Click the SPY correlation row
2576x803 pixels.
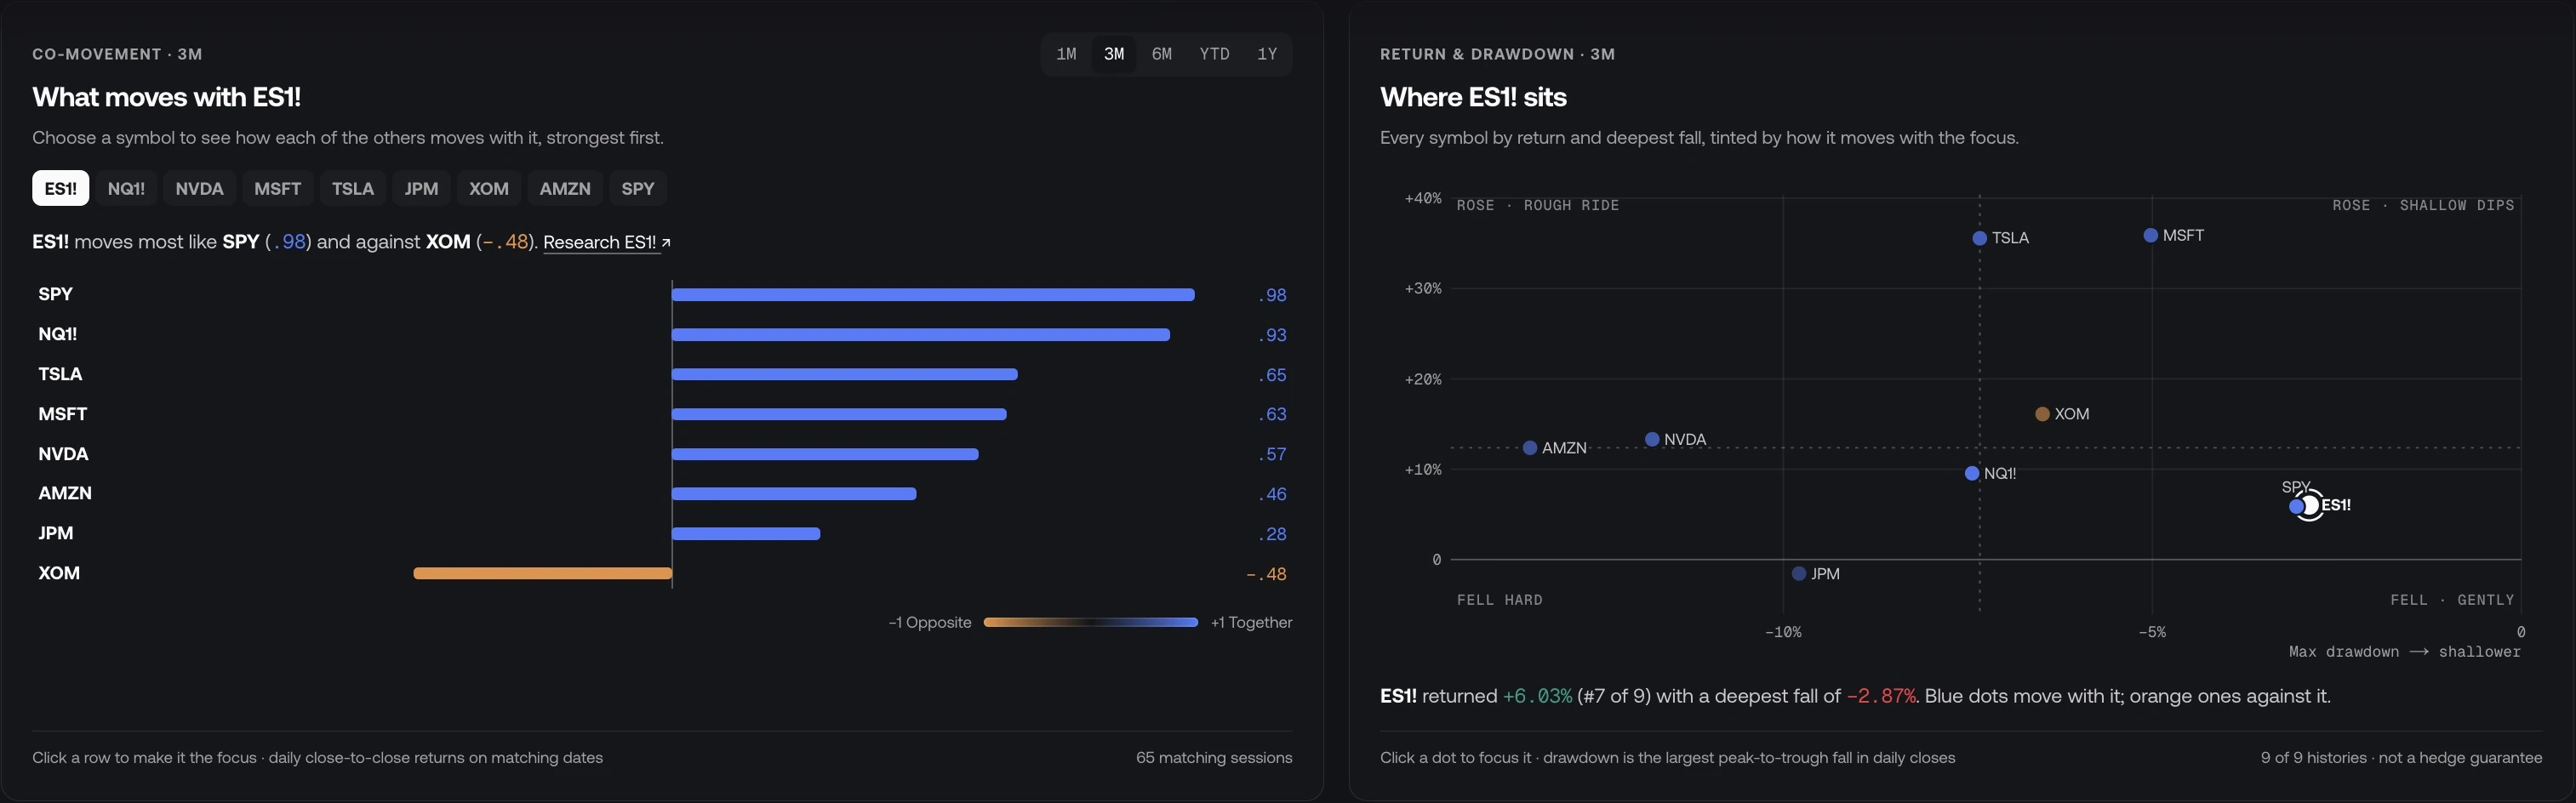[662, 294]
